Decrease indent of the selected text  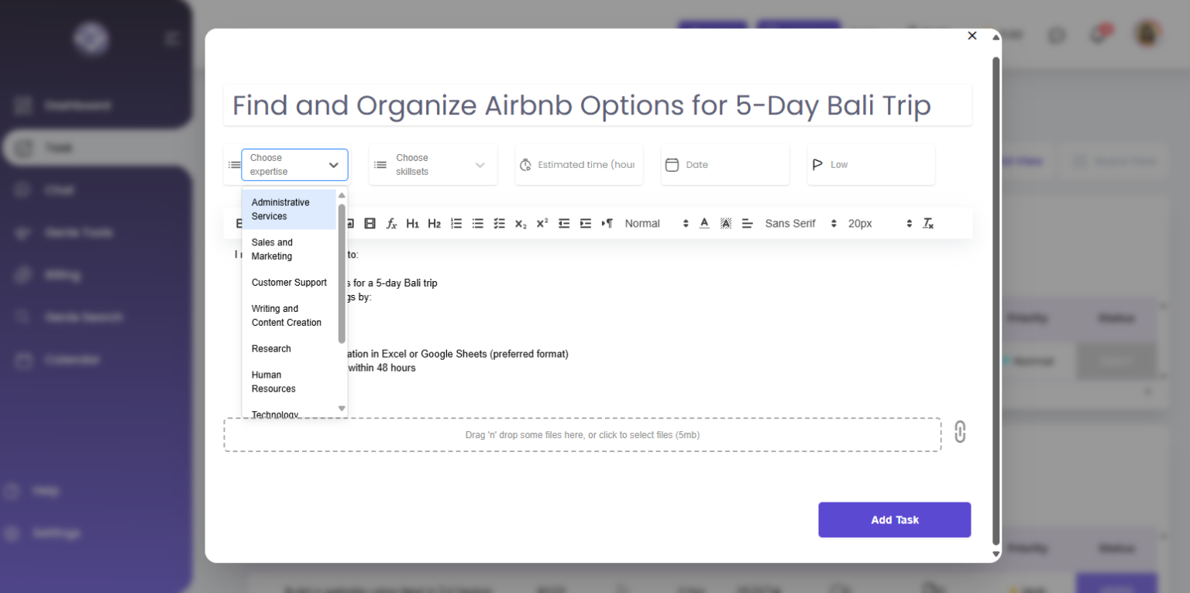click(x=564, y=223)
